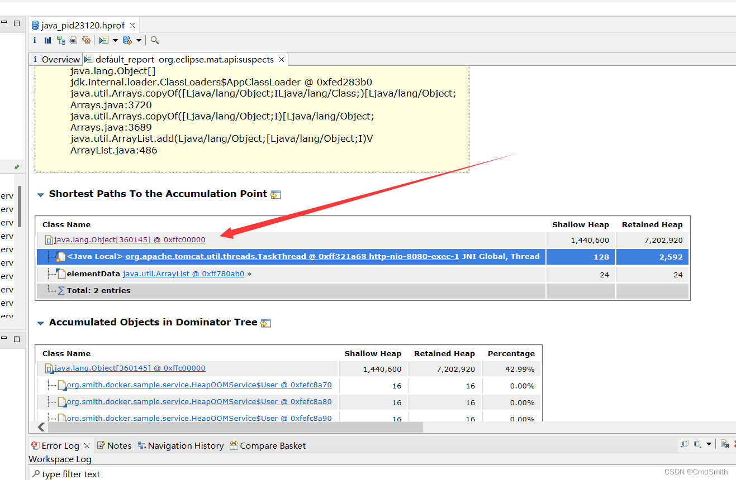The height and width of the screenshot is (480, 736).
Task: Open dropdown beside the Query Browser icon
Action: click(x=139, y=40)
